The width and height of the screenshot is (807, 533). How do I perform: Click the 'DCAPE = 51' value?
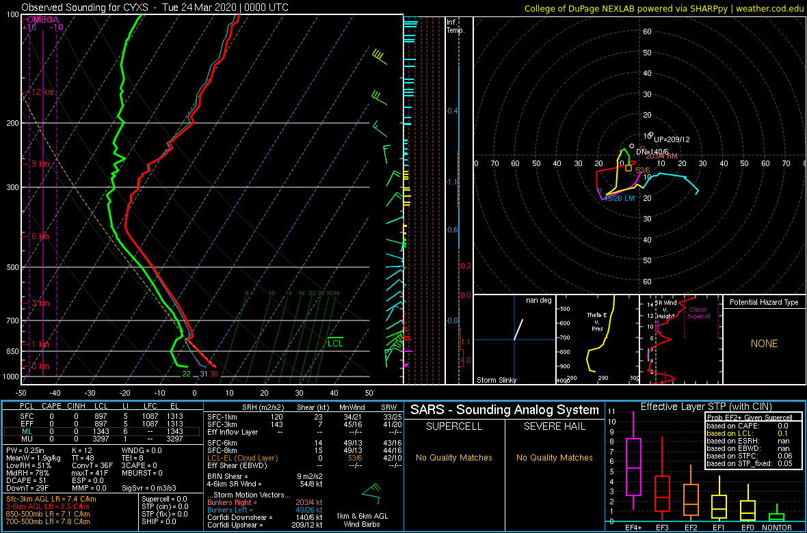point(26,480)
